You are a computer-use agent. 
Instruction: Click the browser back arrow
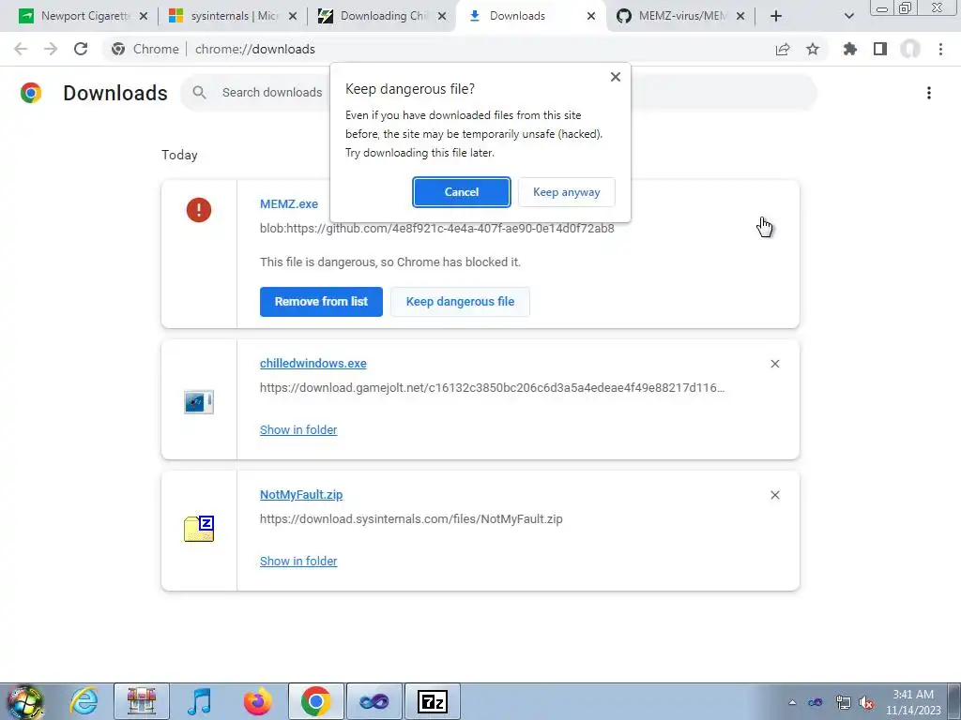coord(21,49)
